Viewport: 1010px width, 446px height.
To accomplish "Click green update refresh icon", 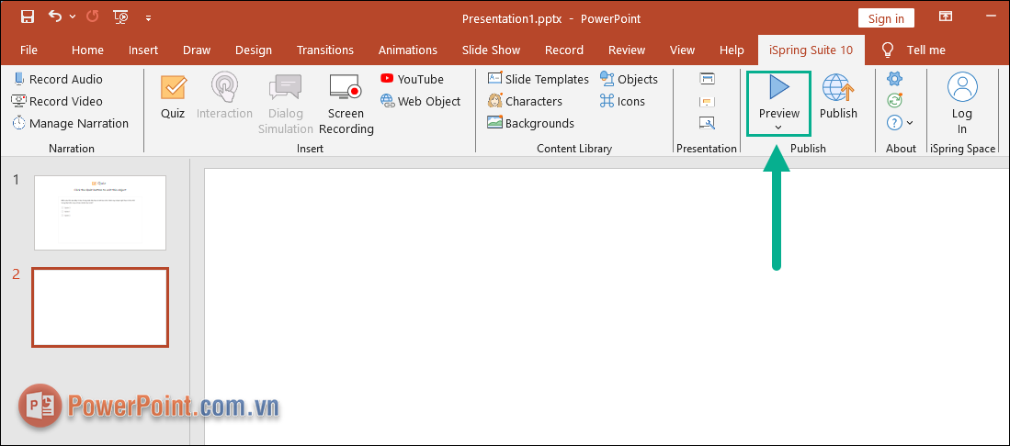I will (895, 100).
